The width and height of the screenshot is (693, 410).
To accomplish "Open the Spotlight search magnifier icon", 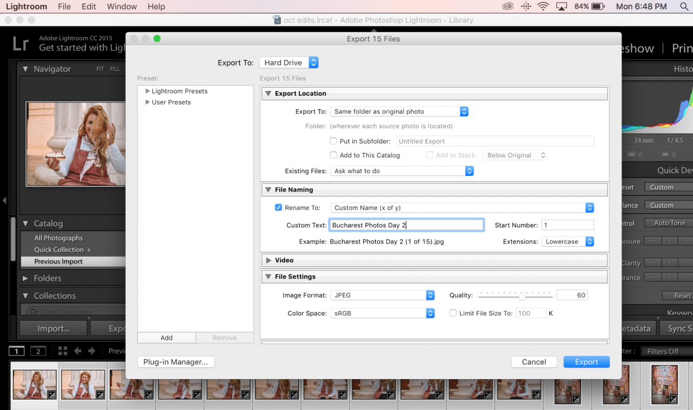I will [x=684, y=6].
